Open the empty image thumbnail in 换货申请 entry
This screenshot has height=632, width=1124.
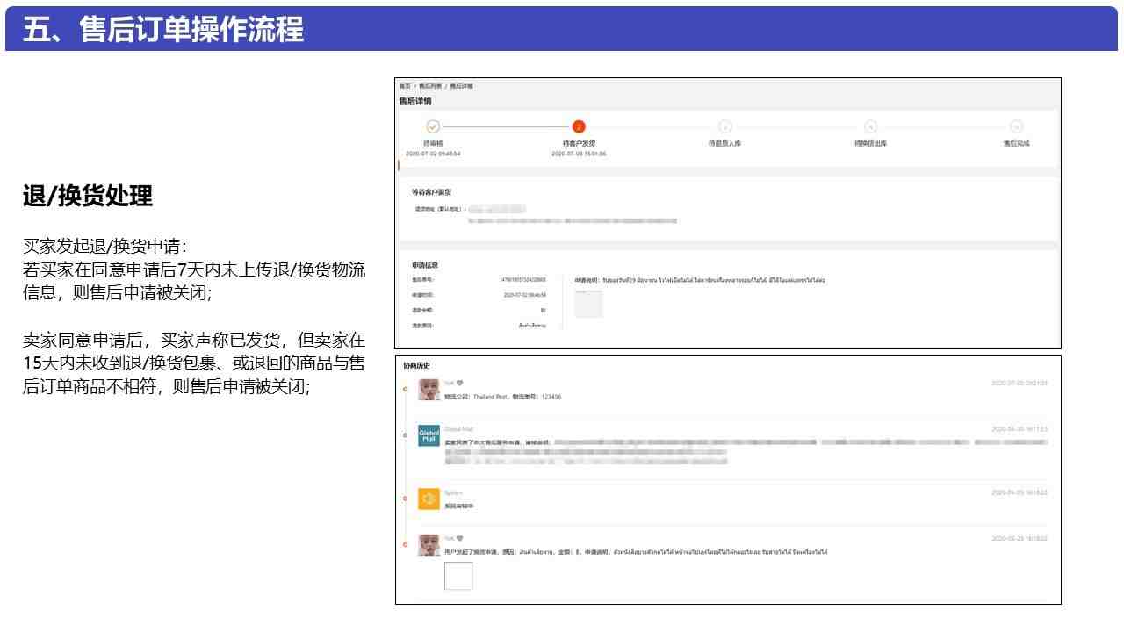(458, 576)
